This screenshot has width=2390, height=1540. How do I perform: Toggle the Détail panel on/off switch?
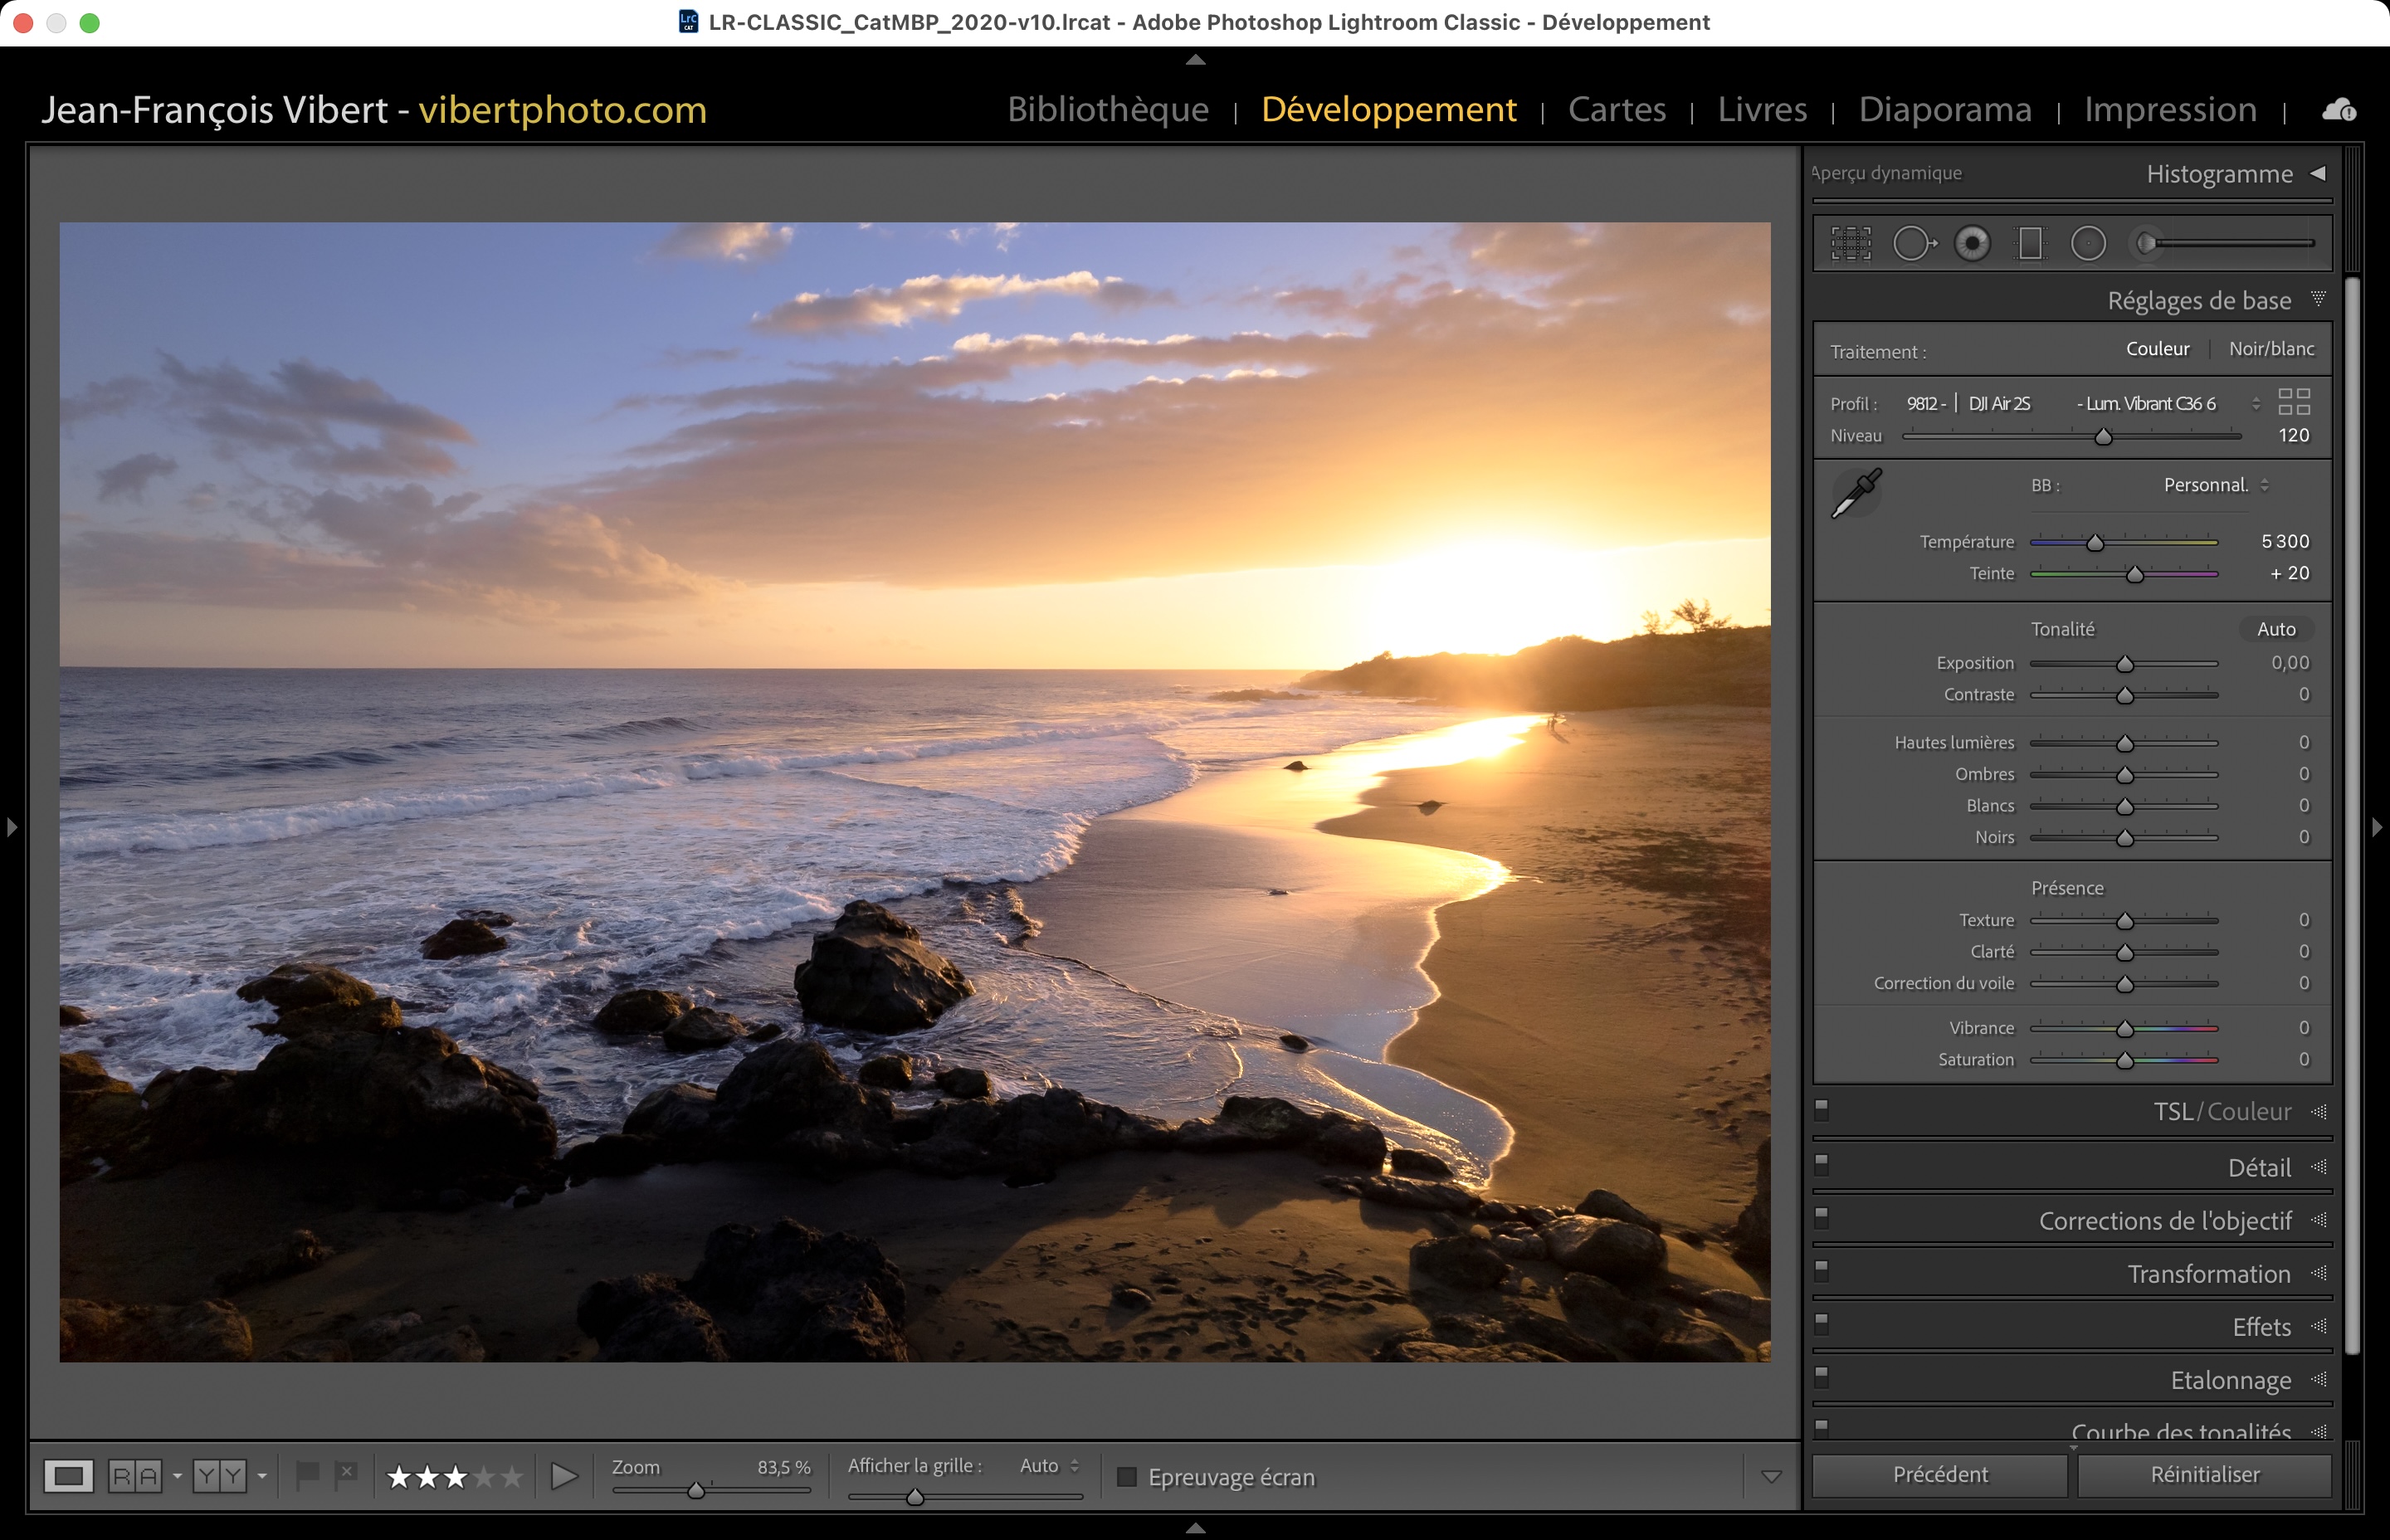click(1822, 1163)
